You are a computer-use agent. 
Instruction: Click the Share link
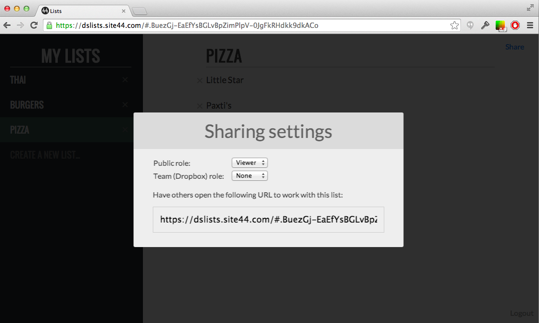coord(514,47)
